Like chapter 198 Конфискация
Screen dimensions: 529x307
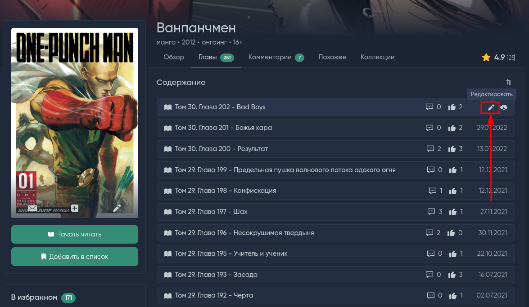453,191
